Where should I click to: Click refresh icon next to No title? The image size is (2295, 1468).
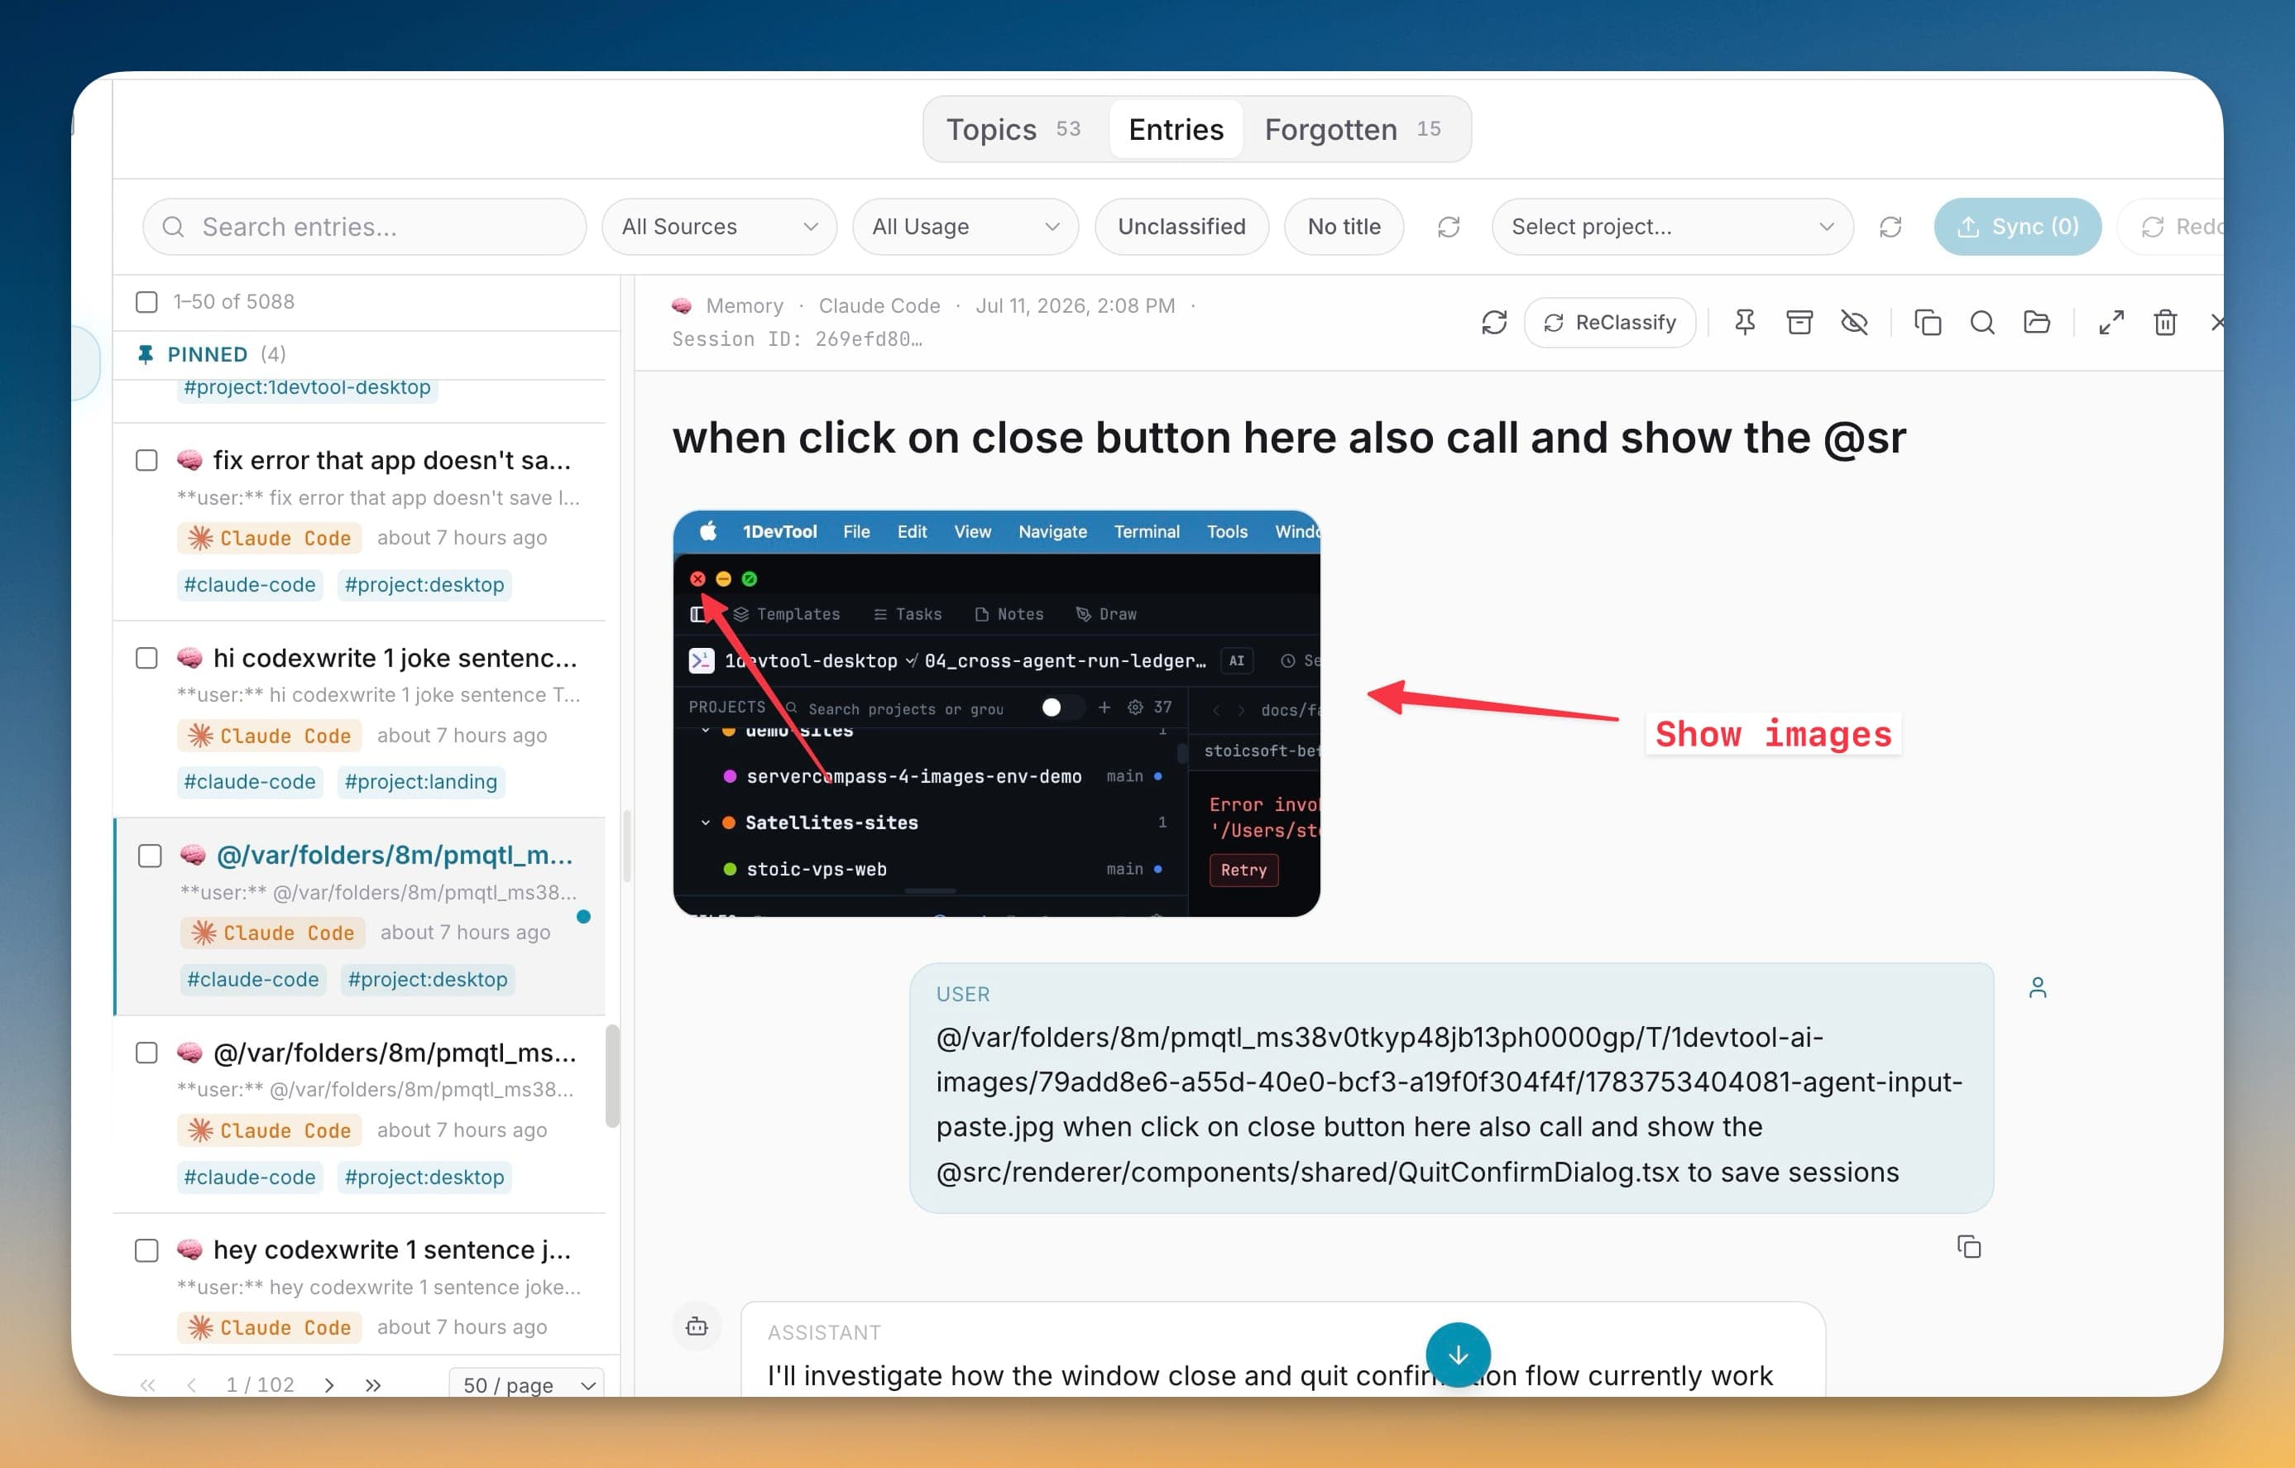[x=1449, y=227]
